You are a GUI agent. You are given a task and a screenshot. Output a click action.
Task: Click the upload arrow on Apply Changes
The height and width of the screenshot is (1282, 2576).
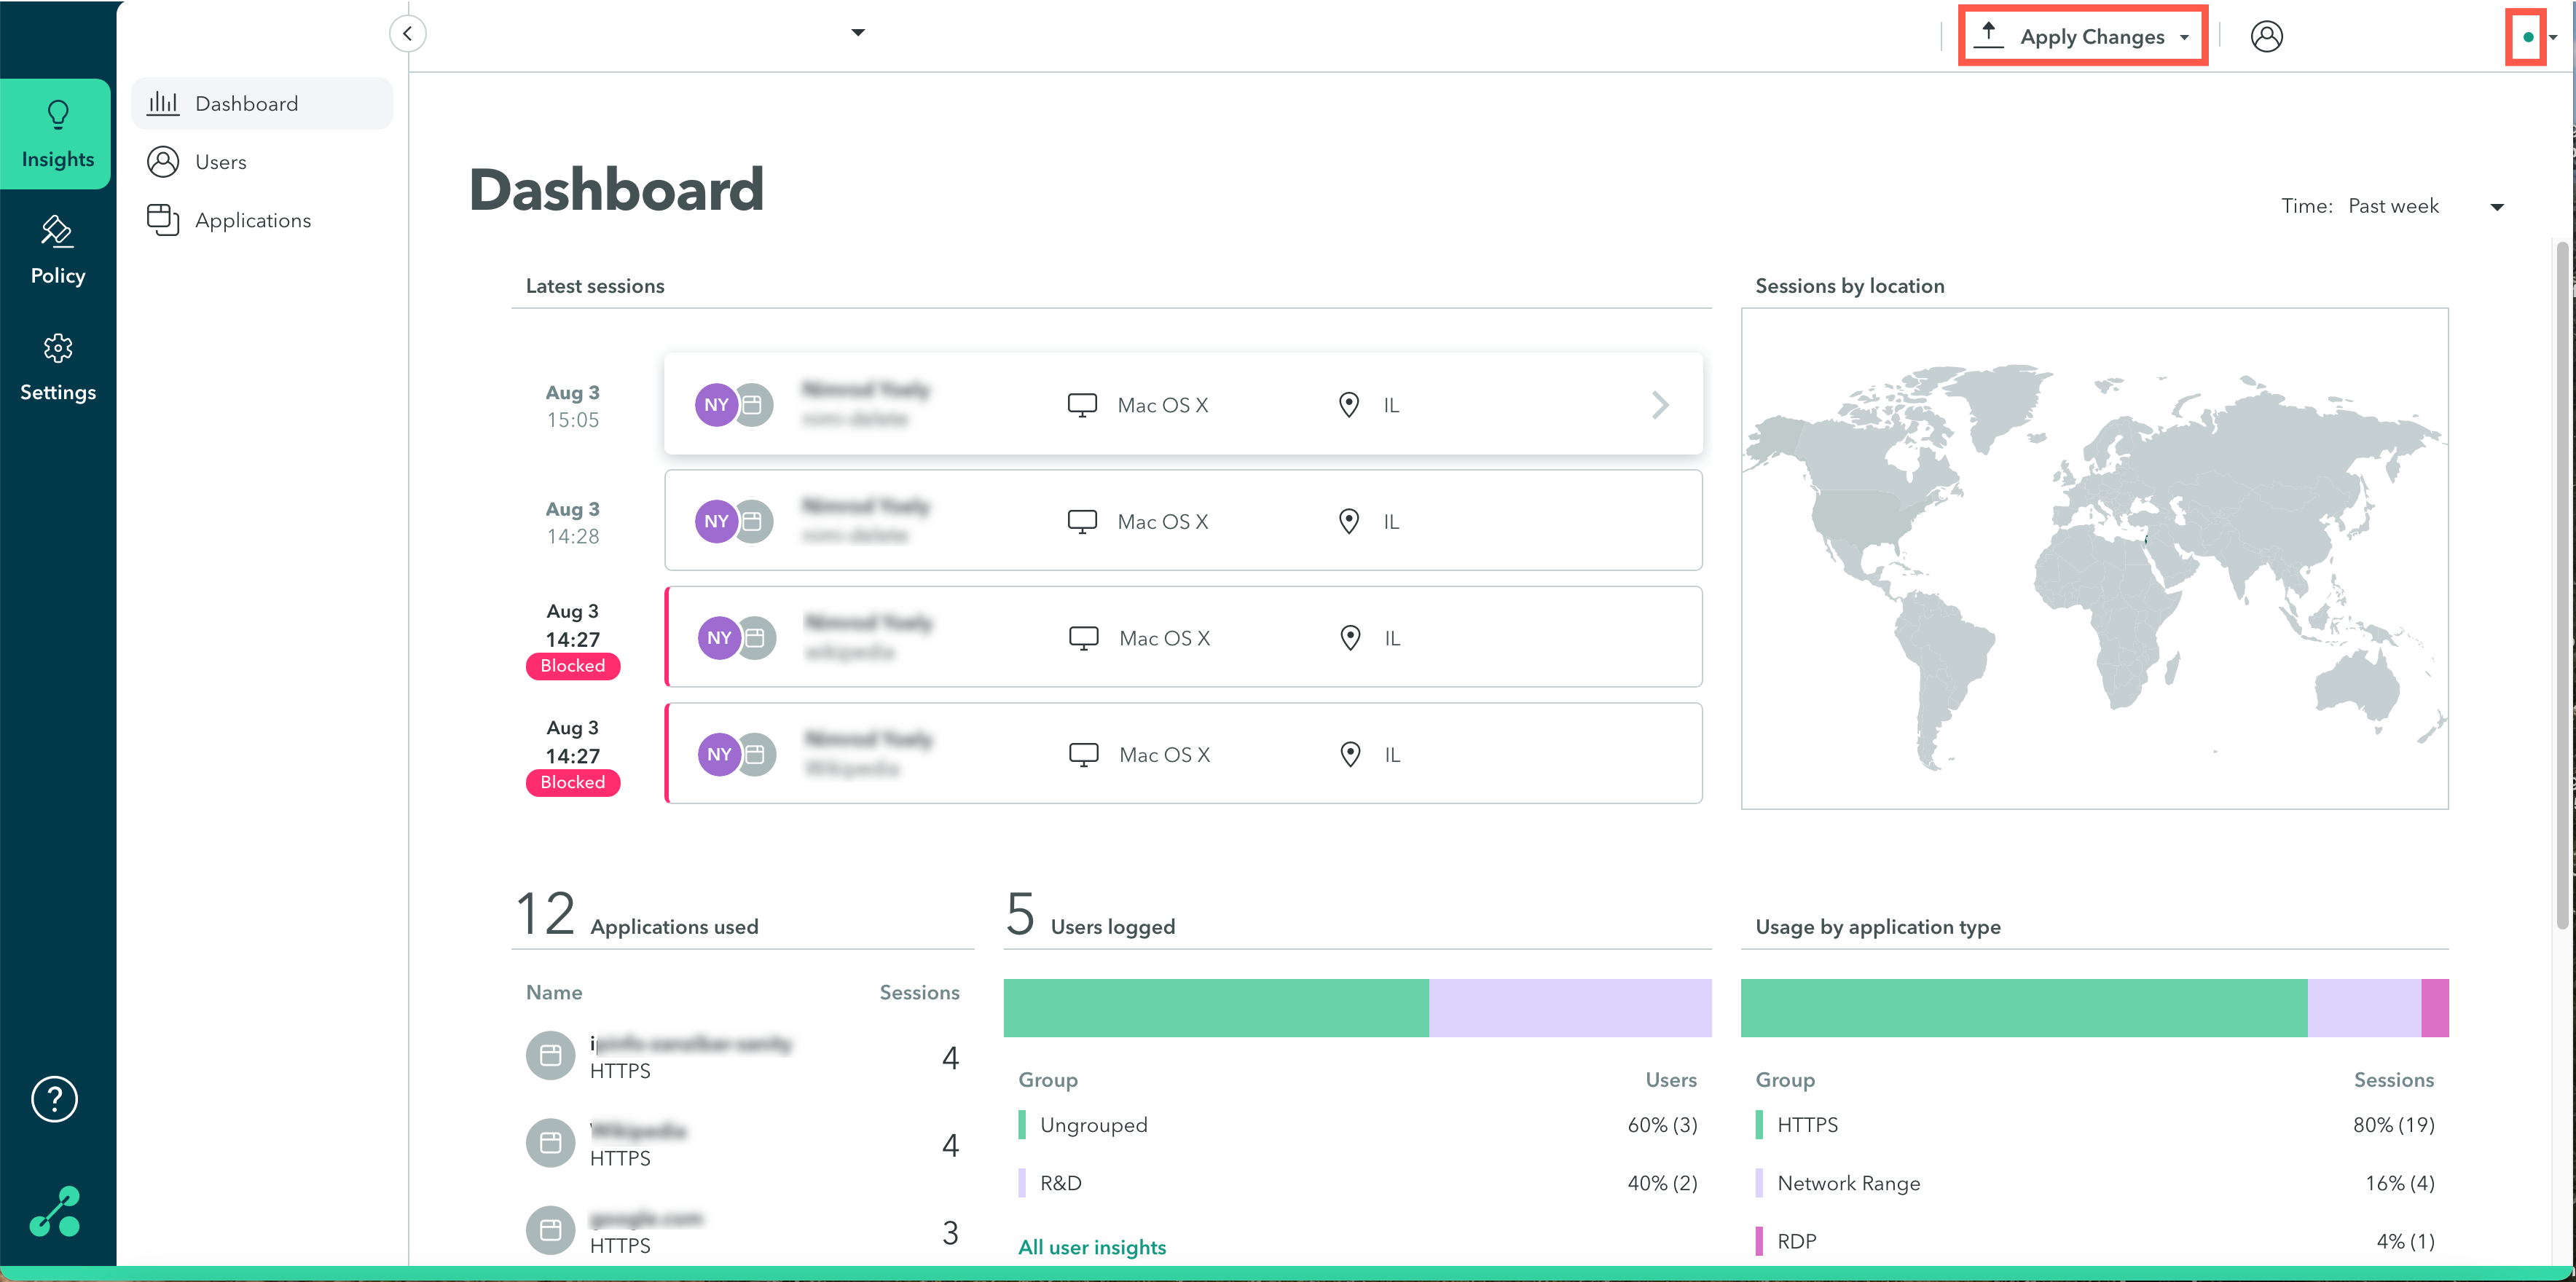click(1989, 34)
